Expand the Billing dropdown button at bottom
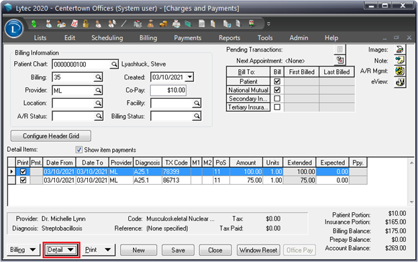Screen dimensions: 418x262 pos(23,250)
